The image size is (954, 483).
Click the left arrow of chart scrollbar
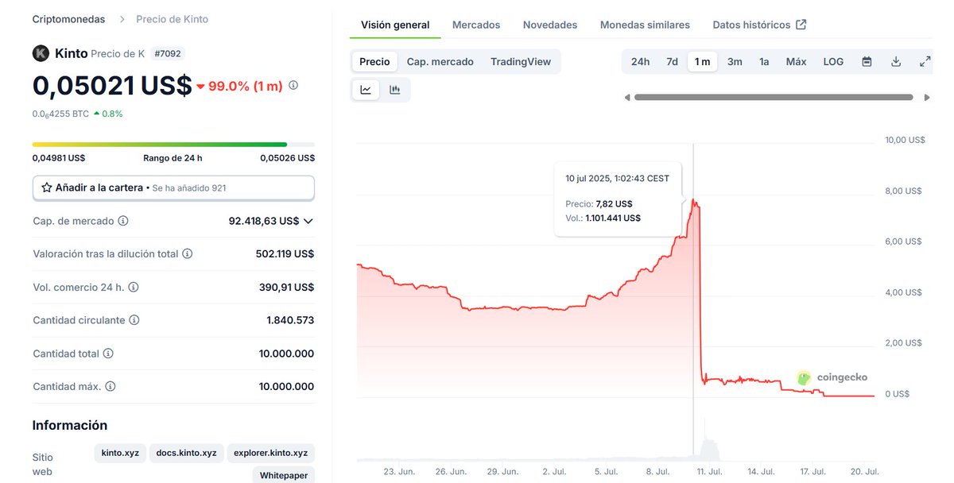click(626, 98)
